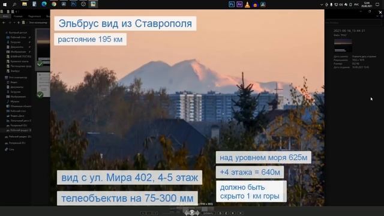Open File Explorer from the taskbar
Screen dimensions: 384x216
coord(25,4)
